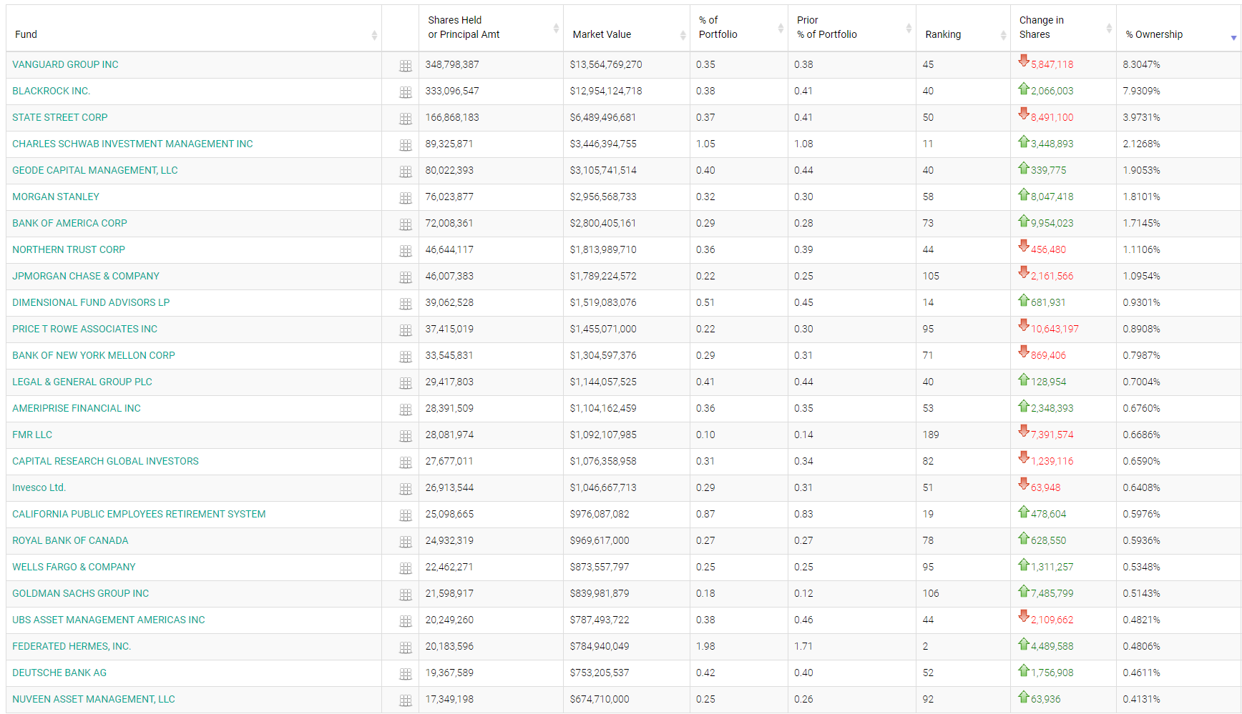Open JPMORGAN CHASE & COMPANY link
Viewport: 1242px width, 714px height.
tap(86, 276)
